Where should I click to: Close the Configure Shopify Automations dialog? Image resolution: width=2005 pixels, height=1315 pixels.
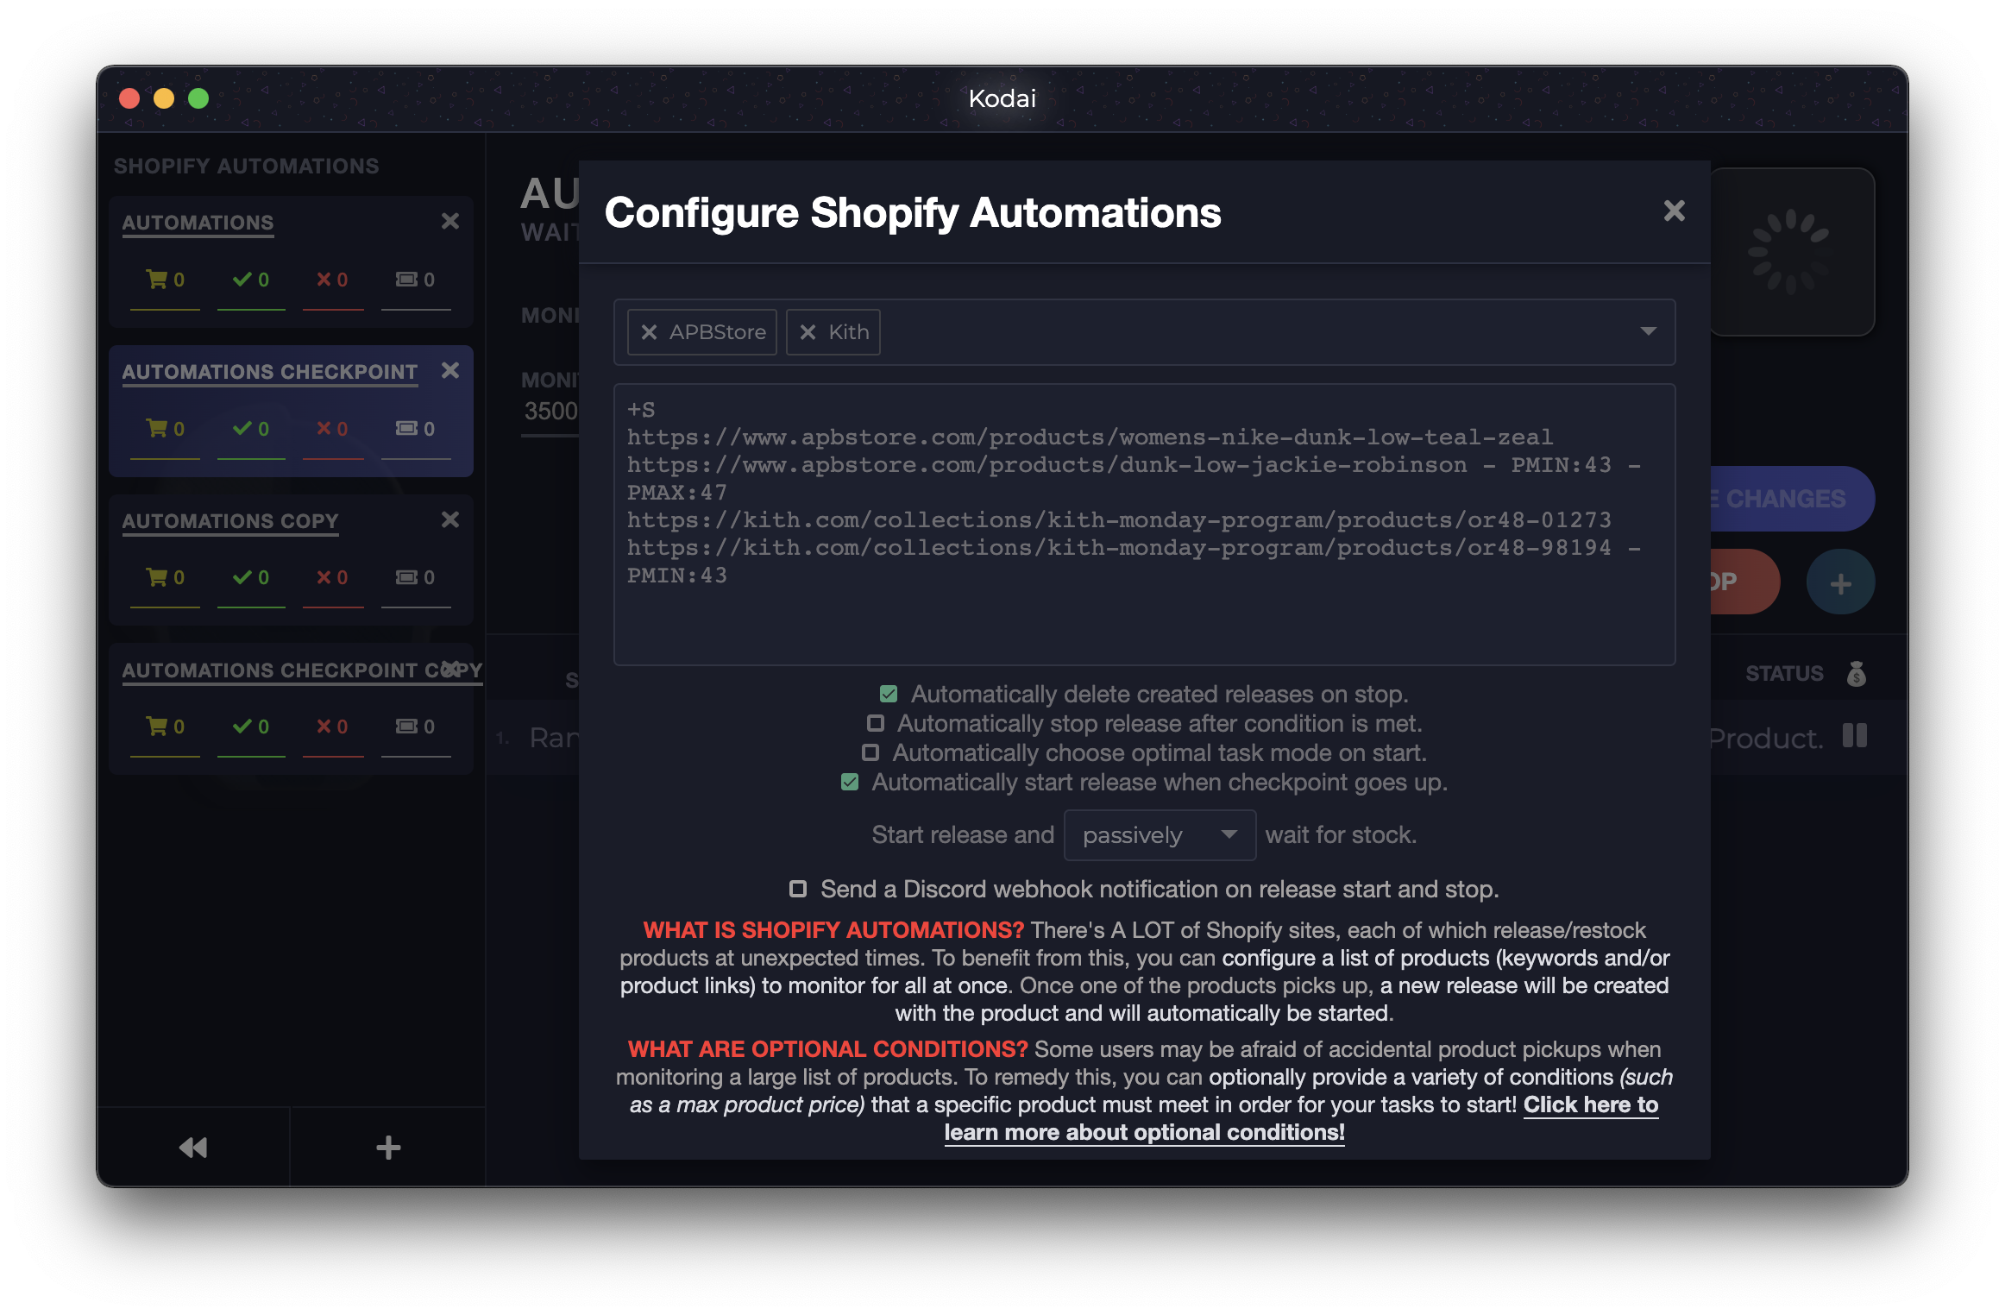[x=1674, y=211]
